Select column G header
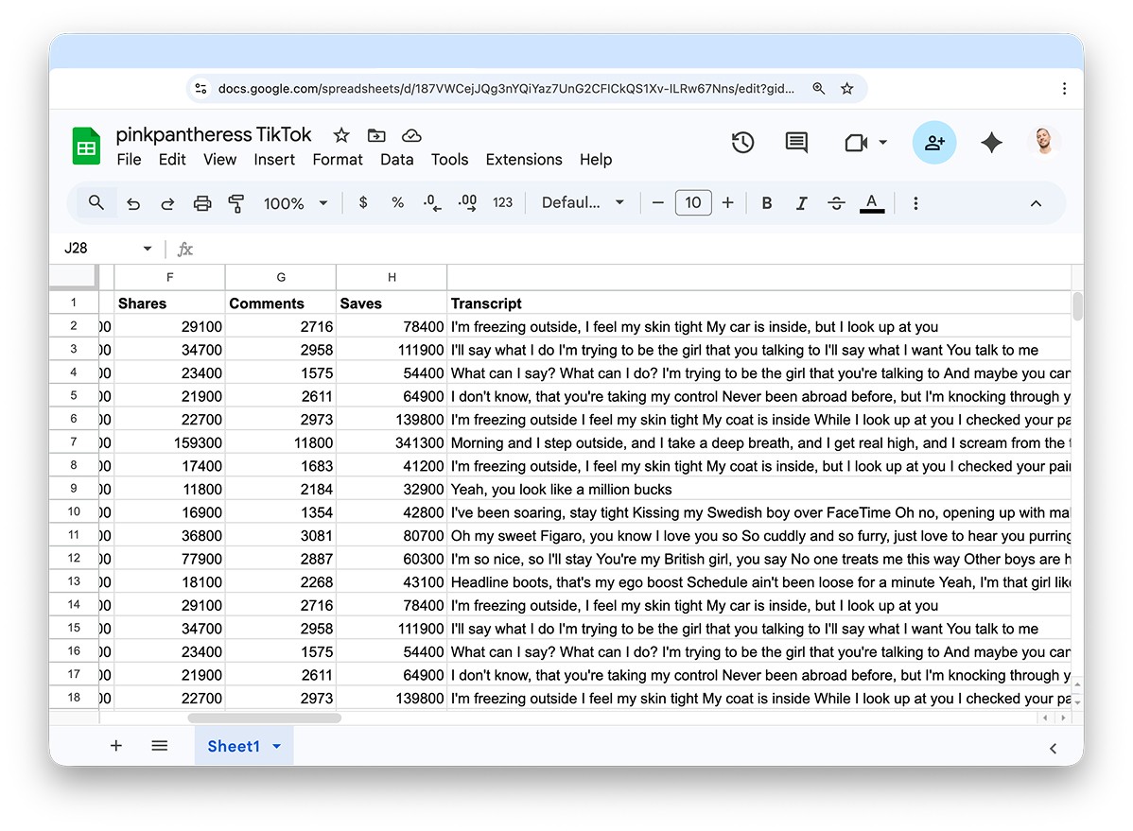Image resolution: width=1133 pixels, height=831 pixels. tap(281, 278)
